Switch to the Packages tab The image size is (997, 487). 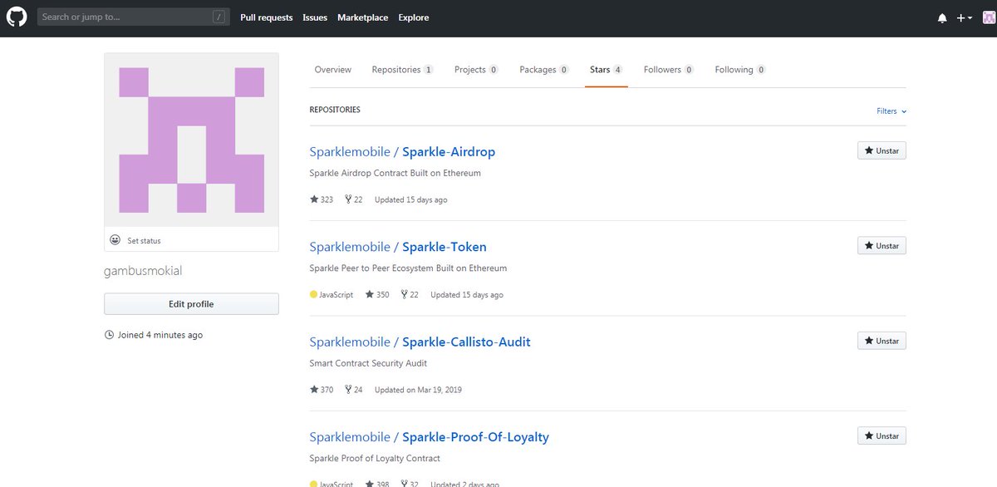[x=544, y=70]
